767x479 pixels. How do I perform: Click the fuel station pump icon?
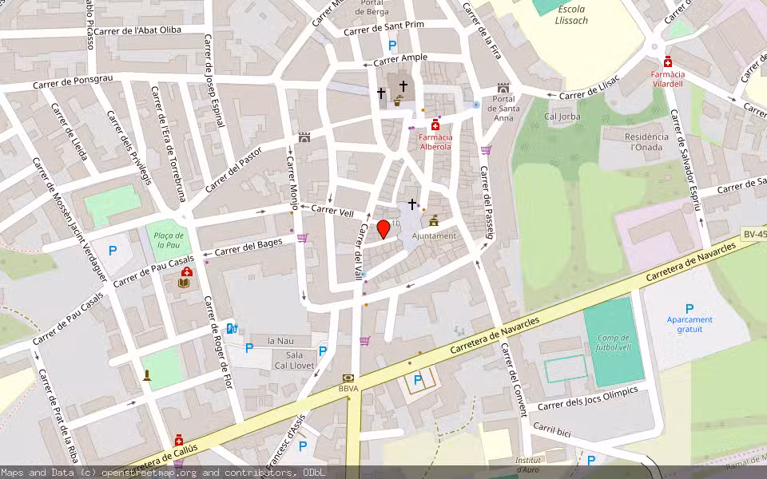[232, 328]
